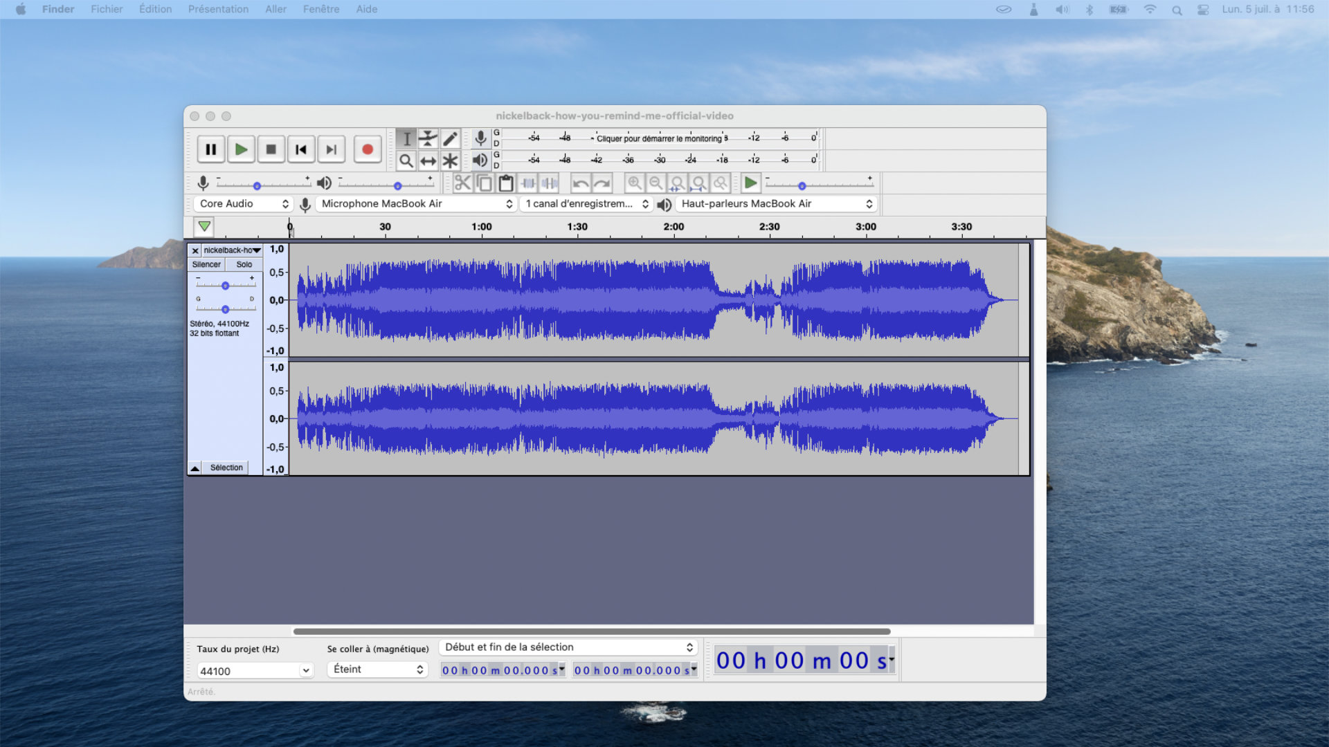Adjust the track gain slider
The width and height of the screenshot is (1329, 747).
[225, 285]
